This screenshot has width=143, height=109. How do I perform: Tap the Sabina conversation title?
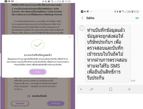point(90,18)
